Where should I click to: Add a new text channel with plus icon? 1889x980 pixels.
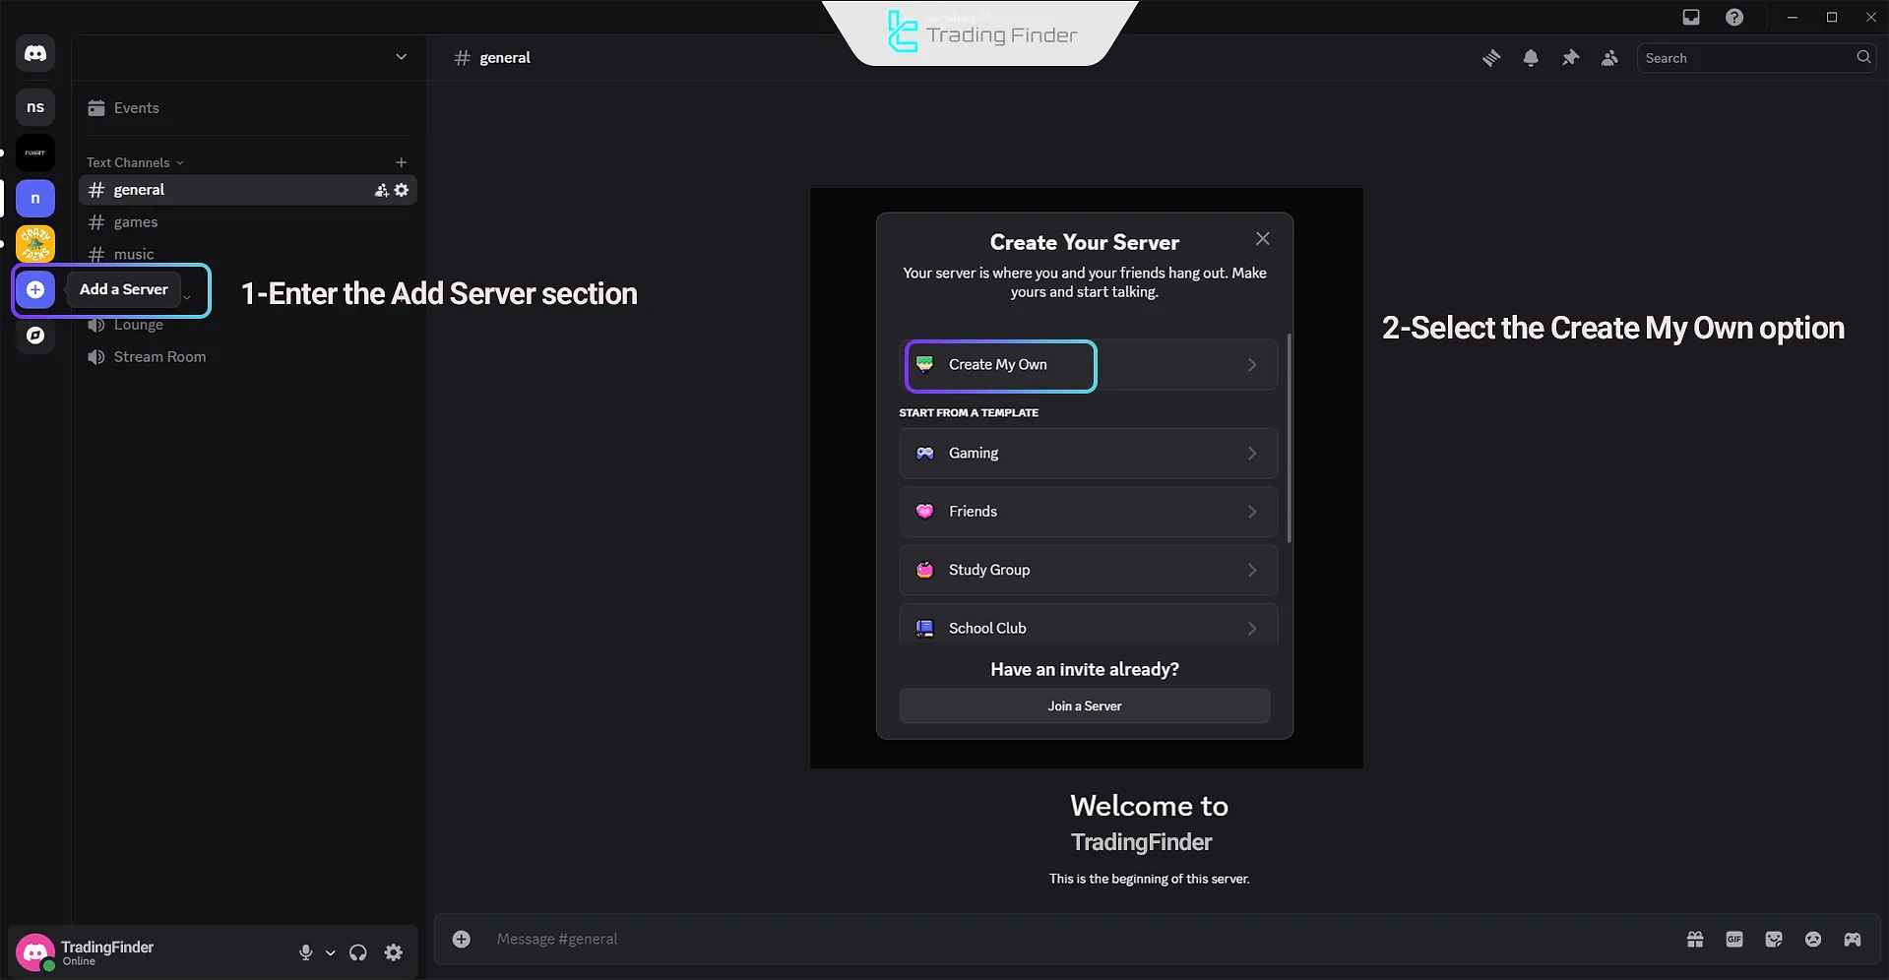pyautogui.click(x=401, y=162)
